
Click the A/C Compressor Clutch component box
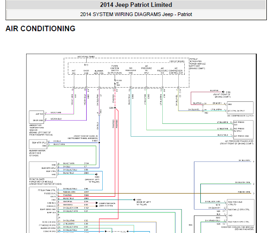(x=240, y=108)
